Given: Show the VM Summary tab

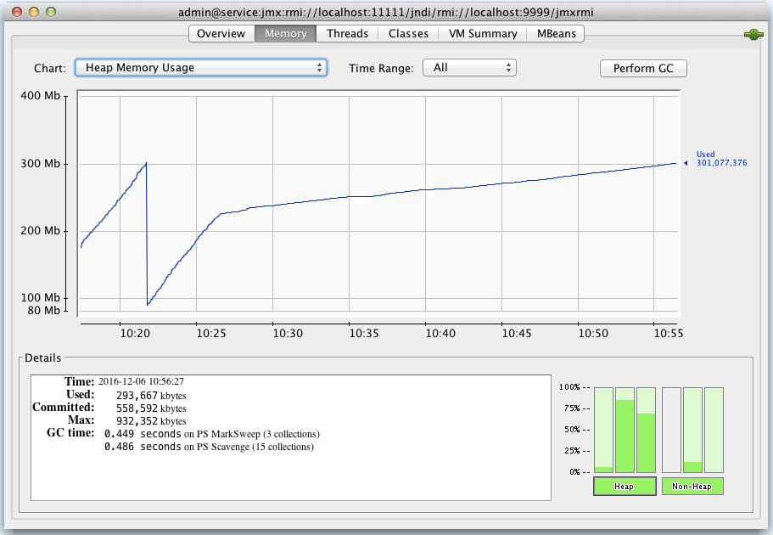Looking at the screenshot, I should pos(483,34).
